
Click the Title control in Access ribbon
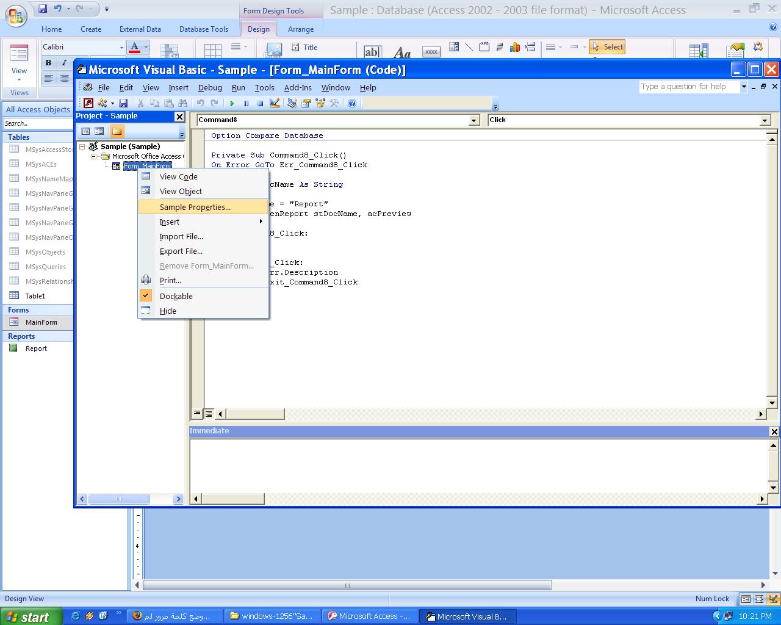[304, 47]
